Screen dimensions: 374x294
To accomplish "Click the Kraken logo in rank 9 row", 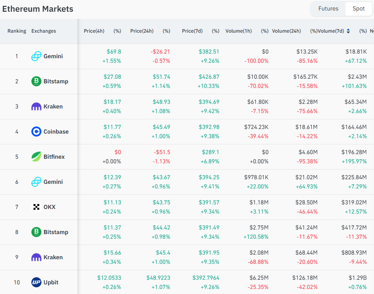I will [x=36, y=257].
